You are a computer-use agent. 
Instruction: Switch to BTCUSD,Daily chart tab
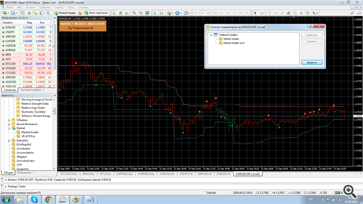[x=69, y=174]
